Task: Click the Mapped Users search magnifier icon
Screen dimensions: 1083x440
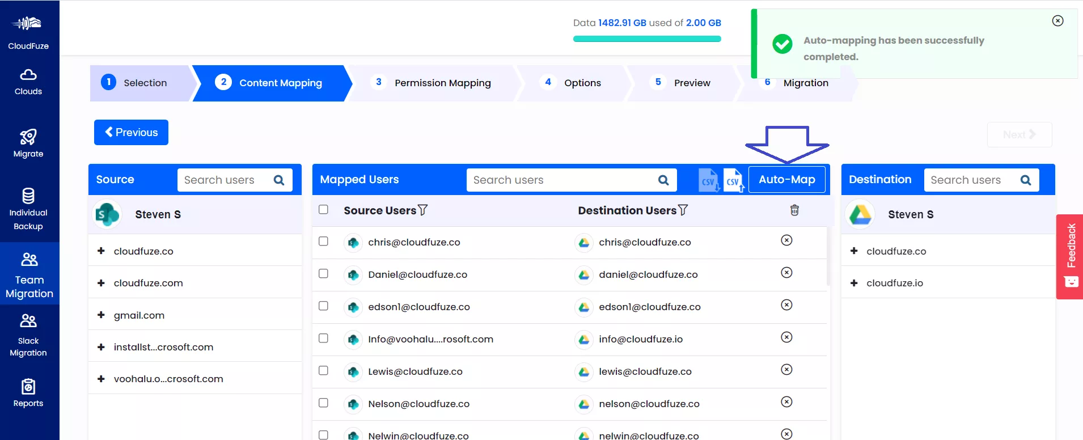Action: tap(663, 180)
